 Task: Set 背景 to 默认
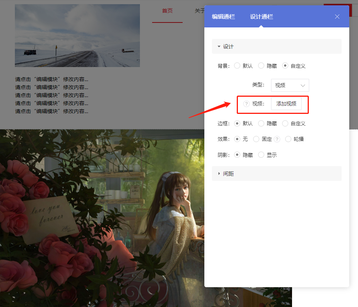(237, 66)
